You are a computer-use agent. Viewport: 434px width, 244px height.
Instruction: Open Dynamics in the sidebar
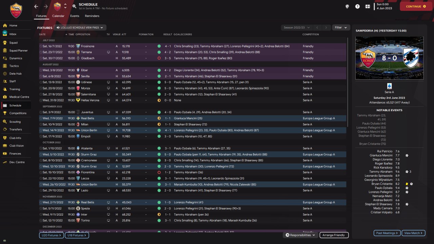[x=16, y=58]
